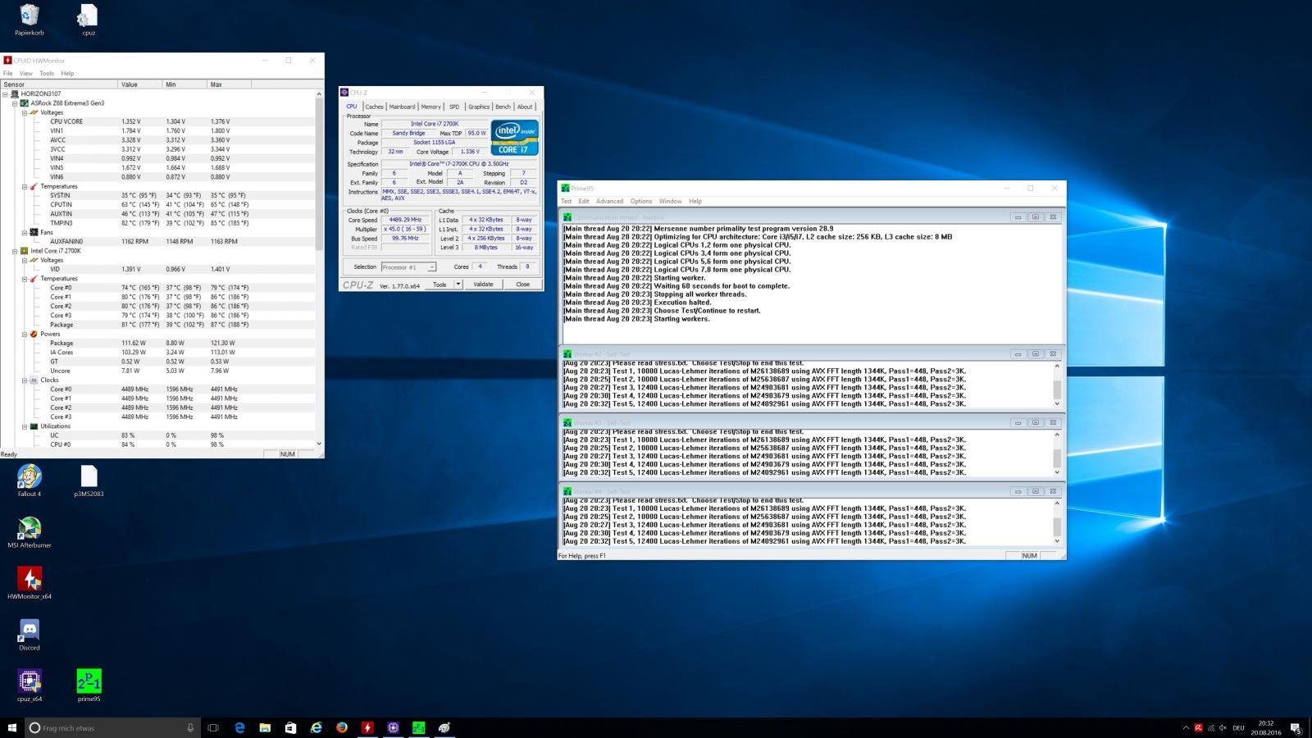1312x738 pixels.
Task: Click the paint palette taskbar icon
Action: tap(444, 727)
